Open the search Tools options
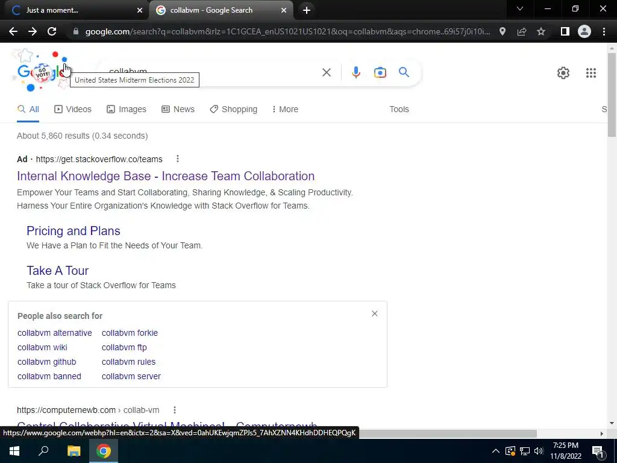 (399, 109)
